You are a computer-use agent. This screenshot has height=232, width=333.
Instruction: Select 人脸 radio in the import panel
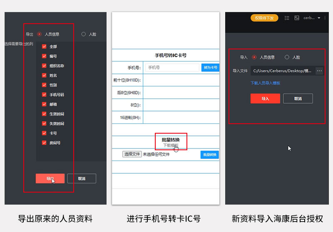[x=287, y=57]
